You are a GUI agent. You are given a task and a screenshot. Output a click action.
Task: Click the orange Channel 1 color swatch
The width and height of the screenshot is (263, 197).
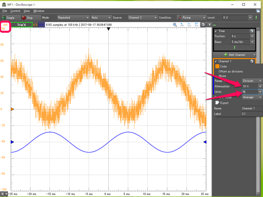tap(217, 66)
